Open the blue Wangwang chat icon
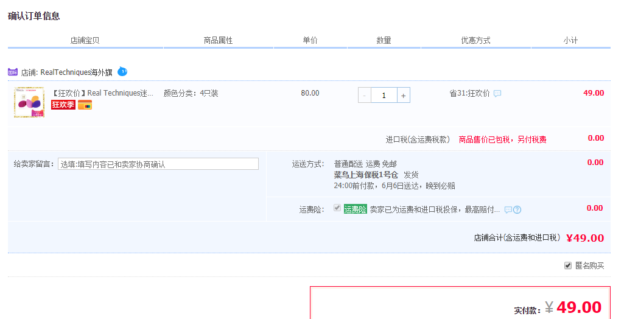 pos(122,72)
